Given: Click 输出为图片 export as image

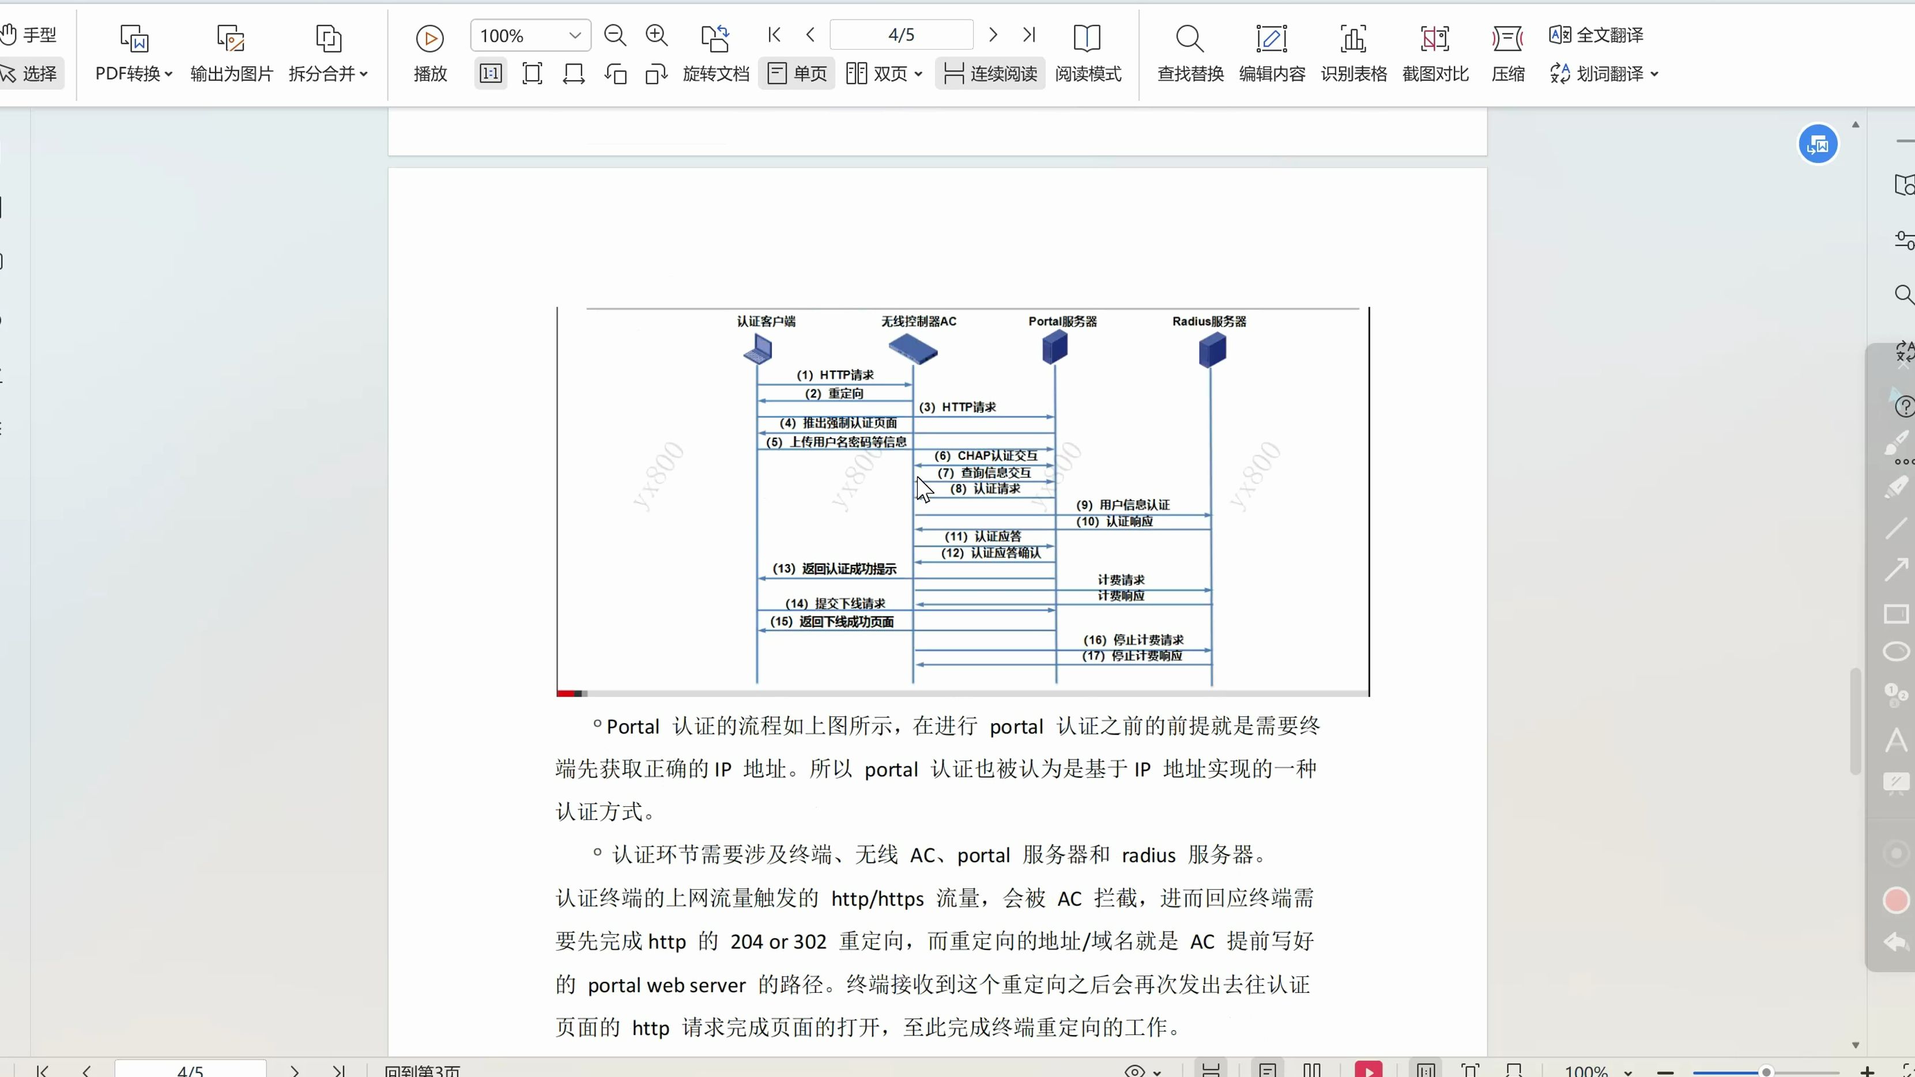Looking at the screenshot, I should [231, 54].
